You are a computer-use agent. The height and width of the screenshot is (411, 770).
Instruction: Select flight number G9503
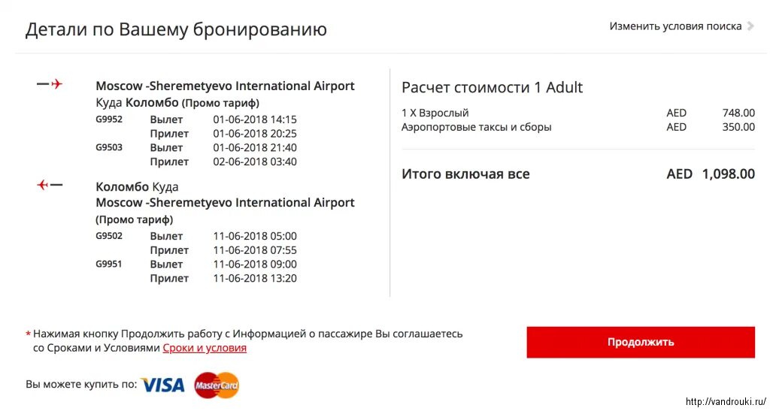pos(109,147)
